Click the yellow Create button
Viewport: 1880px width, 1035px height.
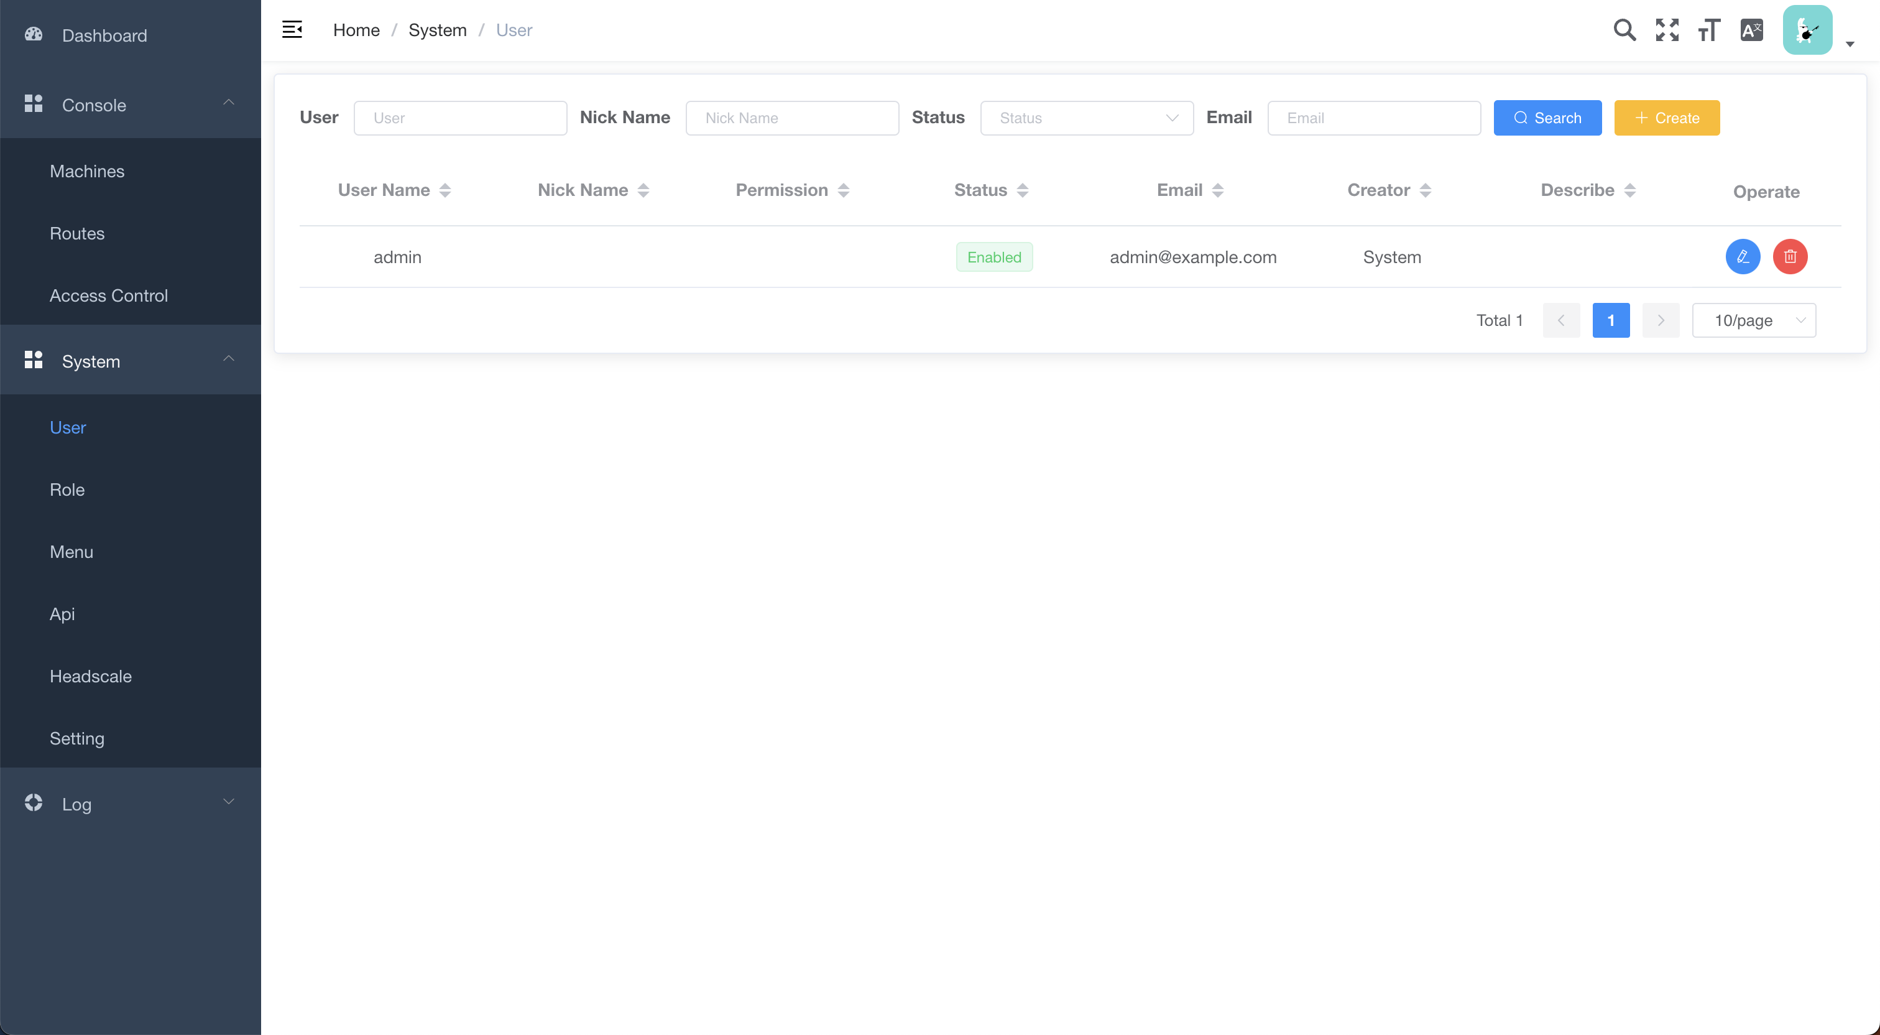(1666, 118)
